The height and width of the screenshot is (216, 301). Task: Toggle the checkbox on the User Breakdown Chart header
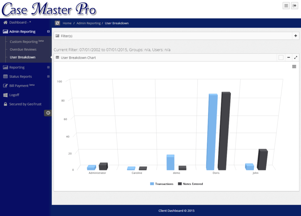point(281,57)
